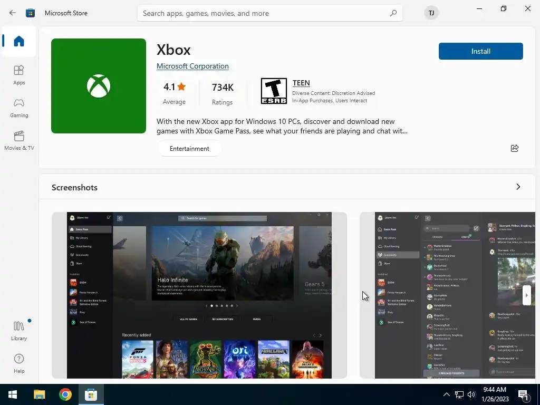Share the Xbox app via share icon
The width and height of the screenshot is (540, 405).
(515, 148)
